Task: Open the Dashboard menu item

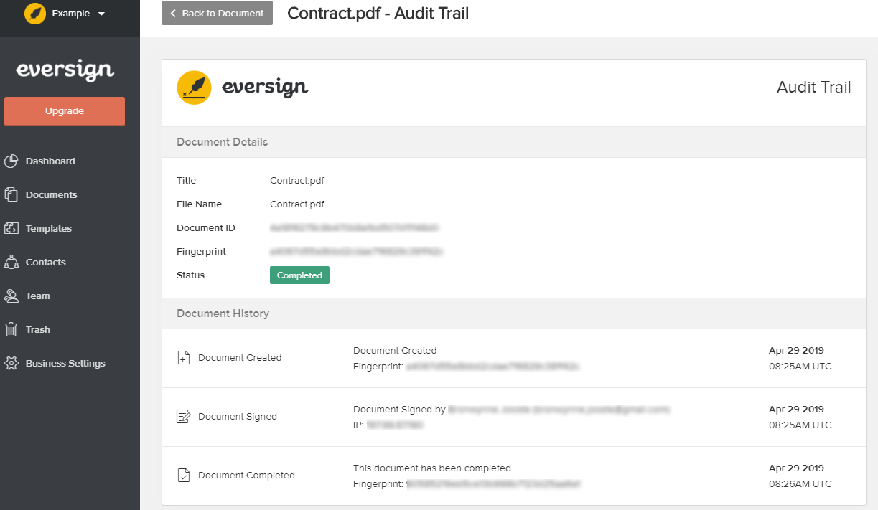Action: (x=50, y=161)
